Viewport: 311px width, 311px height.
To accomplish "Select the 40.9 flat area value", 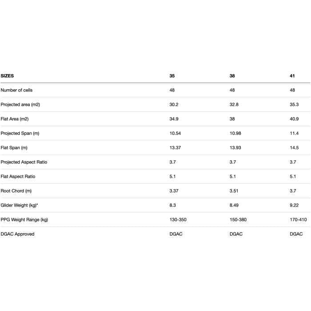I will [x=294, y=119].
